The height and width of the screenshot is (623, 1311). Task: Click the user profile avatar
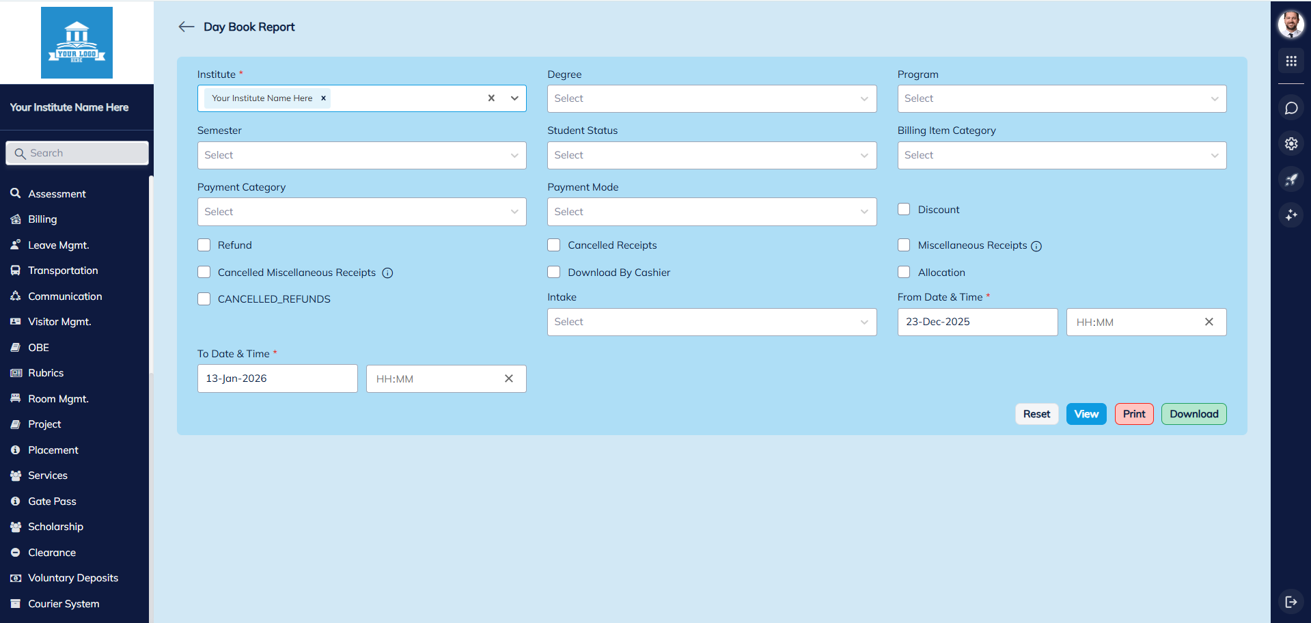tap(1291, 25)
